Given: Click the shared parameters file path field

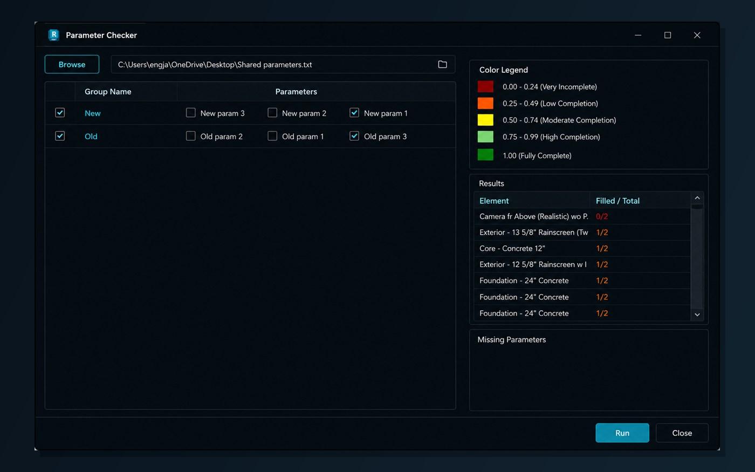Looking at the screenshot, I should (283, 64).
